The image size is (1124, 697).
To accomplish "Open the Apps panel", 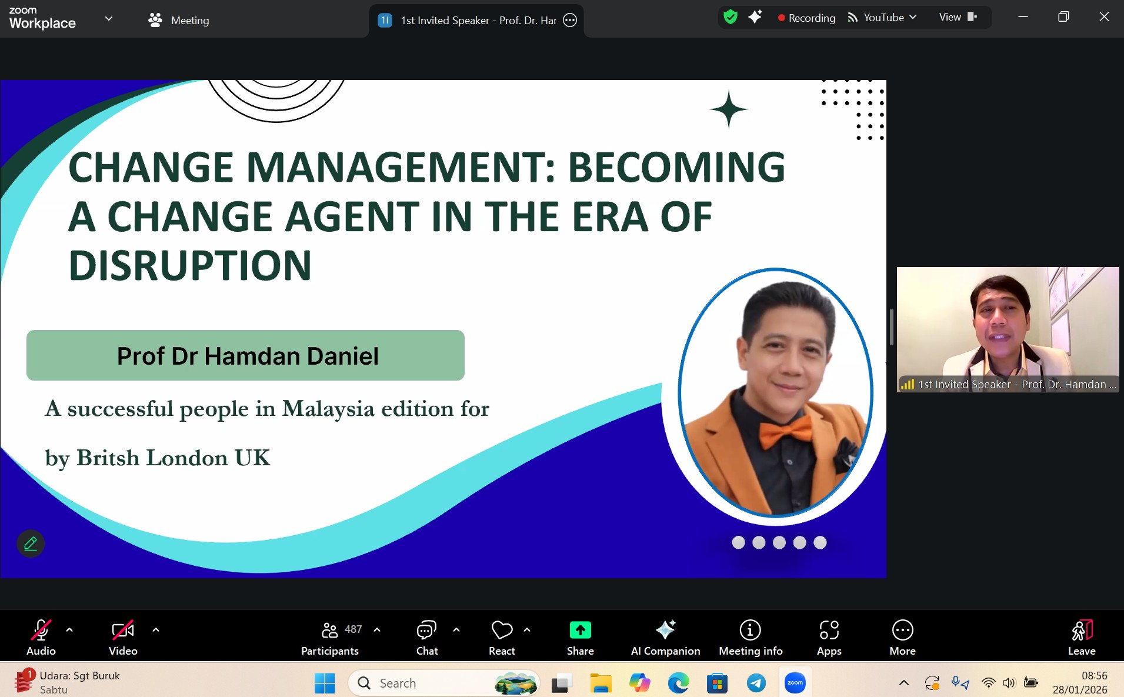I will pyautogui.click(x=829, y=637).
